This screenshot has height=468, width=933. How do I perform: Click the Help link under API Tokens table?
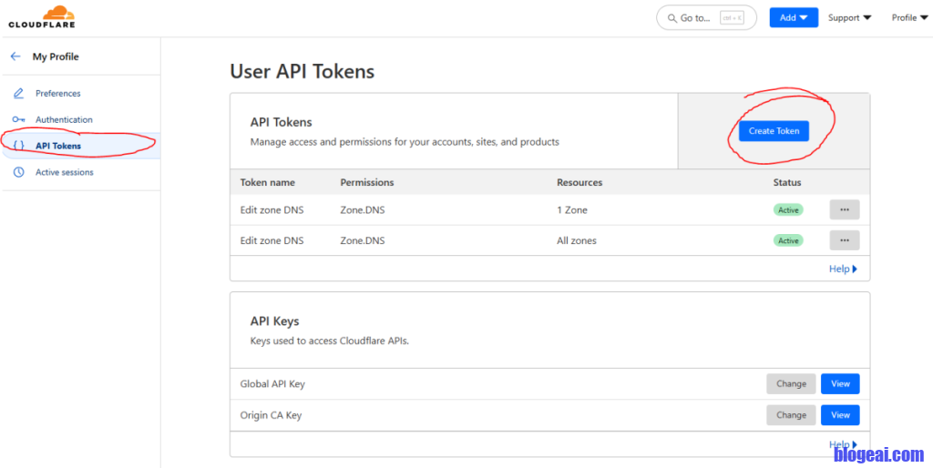pyautogui.click(x=843, y=269)
